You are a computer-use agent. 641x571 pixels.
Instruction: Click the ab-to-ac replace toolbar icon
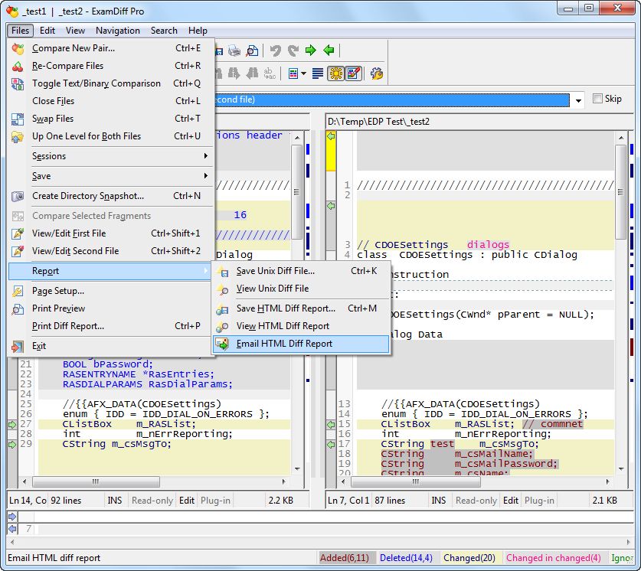point(270,74)
